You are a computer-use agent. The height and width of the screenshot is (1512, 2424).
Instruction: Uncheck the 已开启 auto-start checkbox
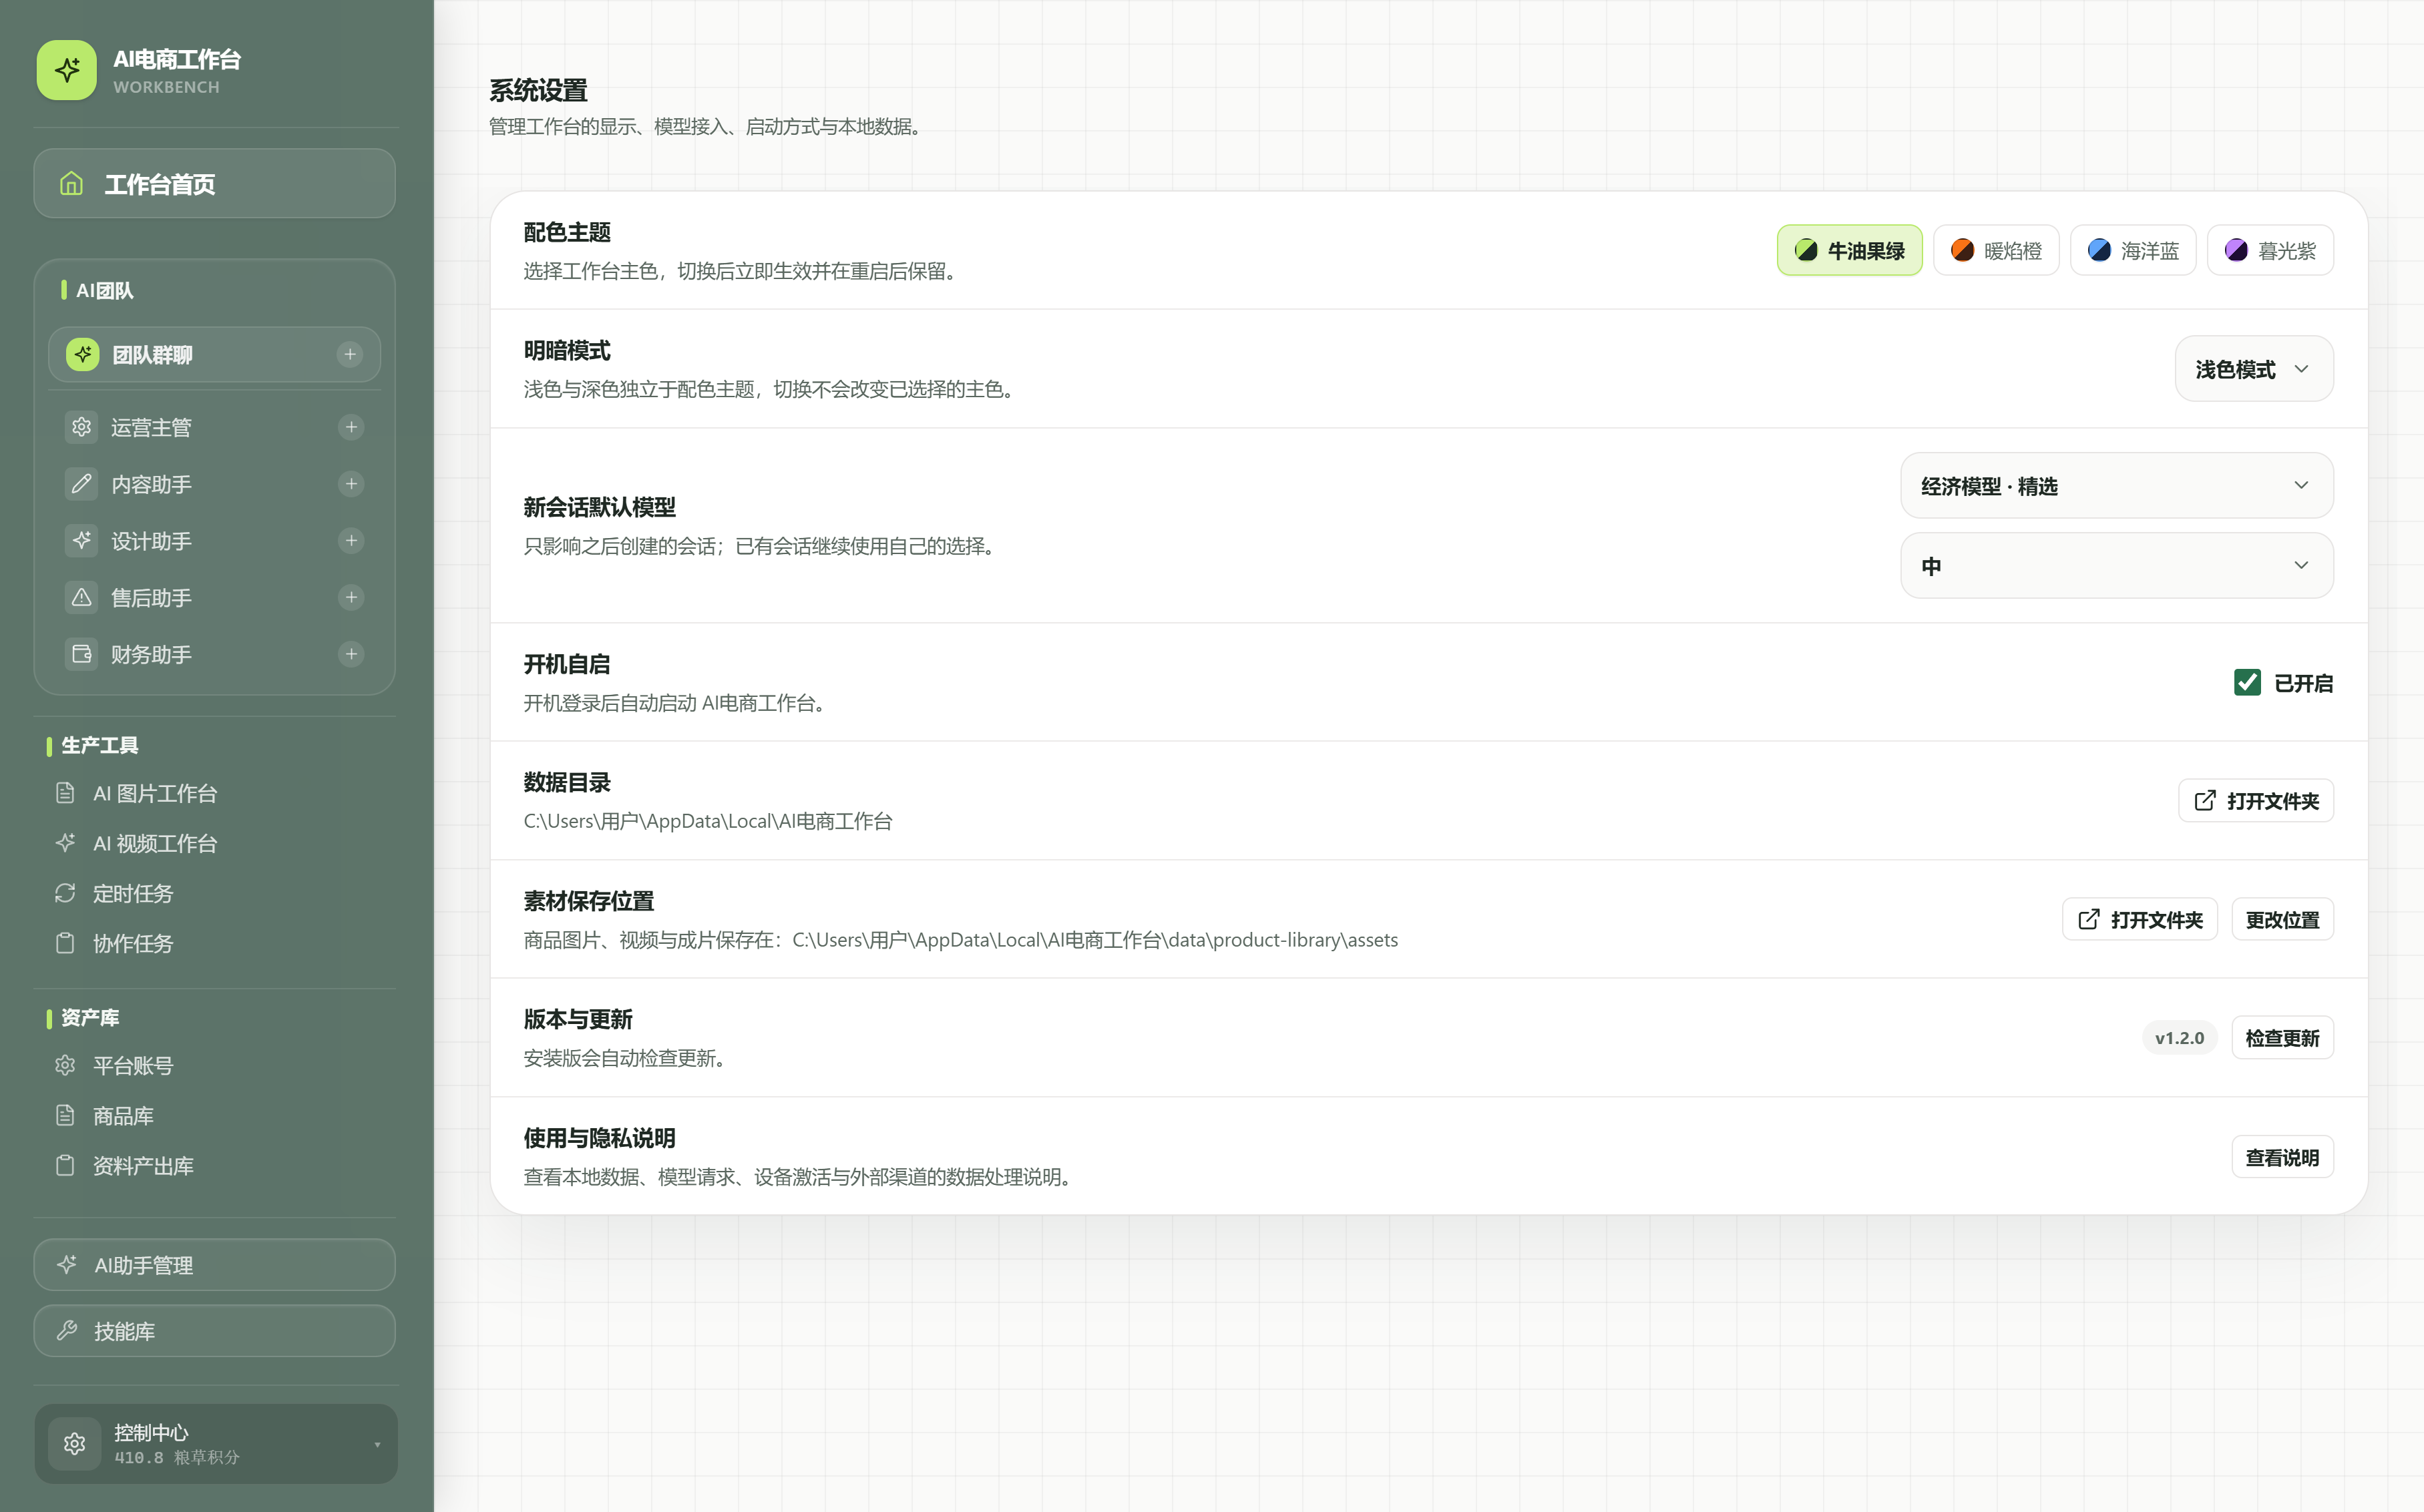pos(2247,682)
